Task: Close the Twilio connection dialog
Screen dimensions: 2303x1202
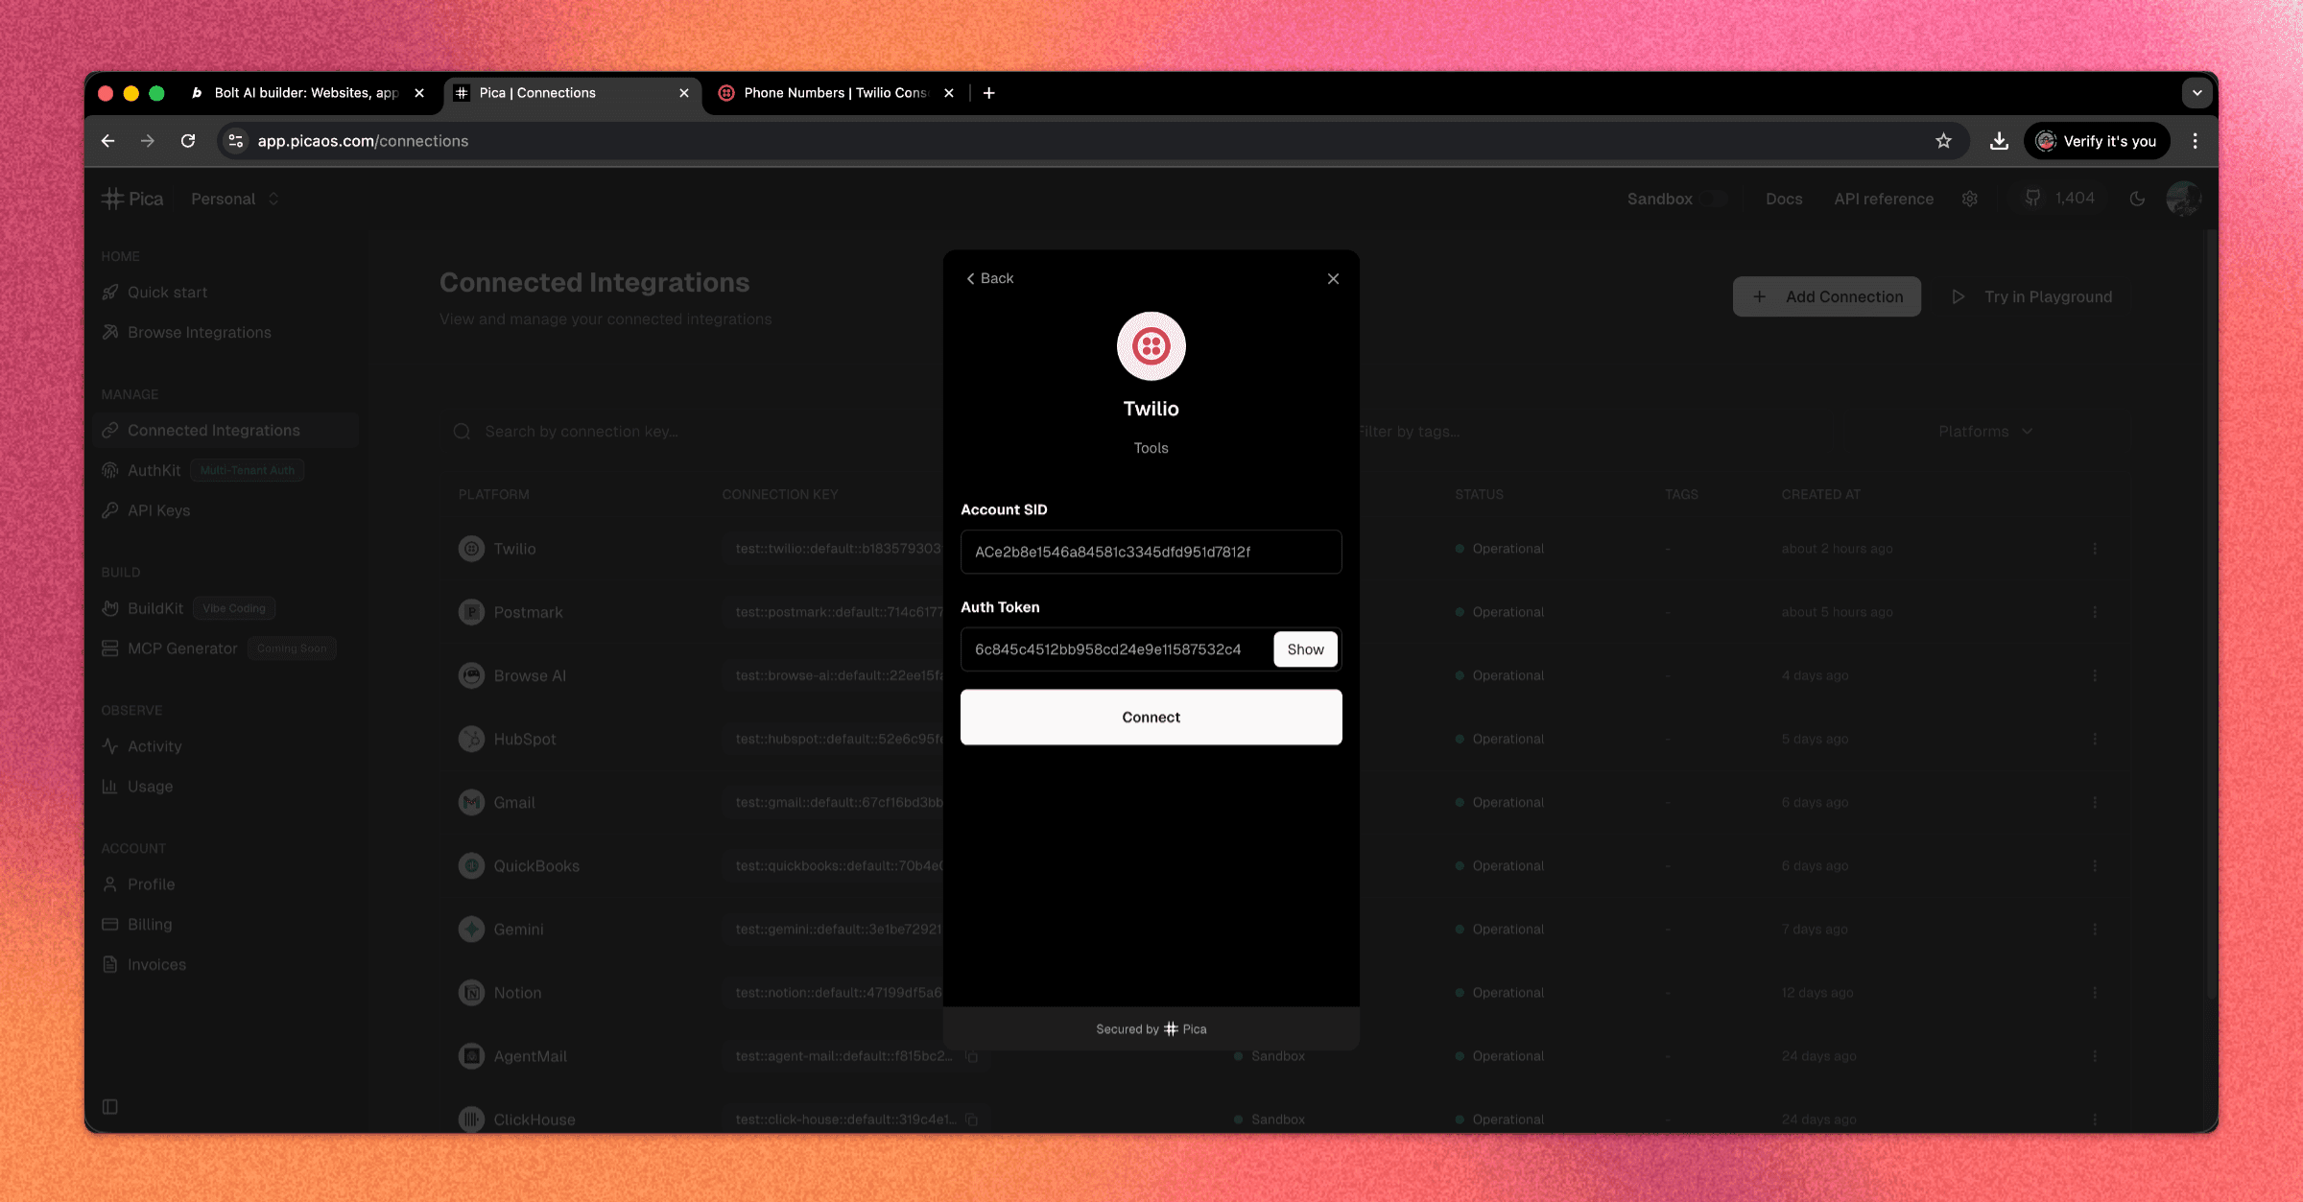Action: [1333, 278]
